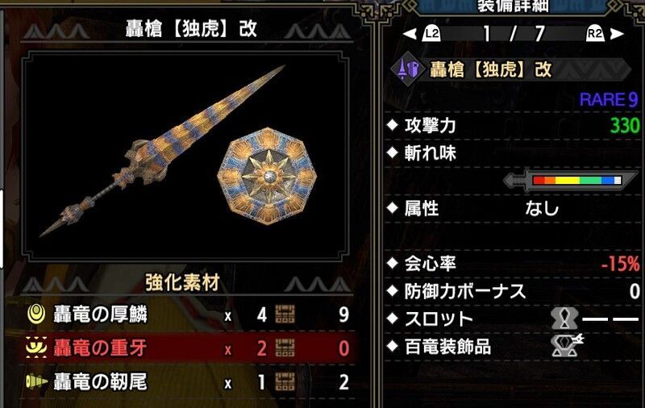Click the 強化素材 section heading
Screen dimensions: 645x408
tap(182, 283)
